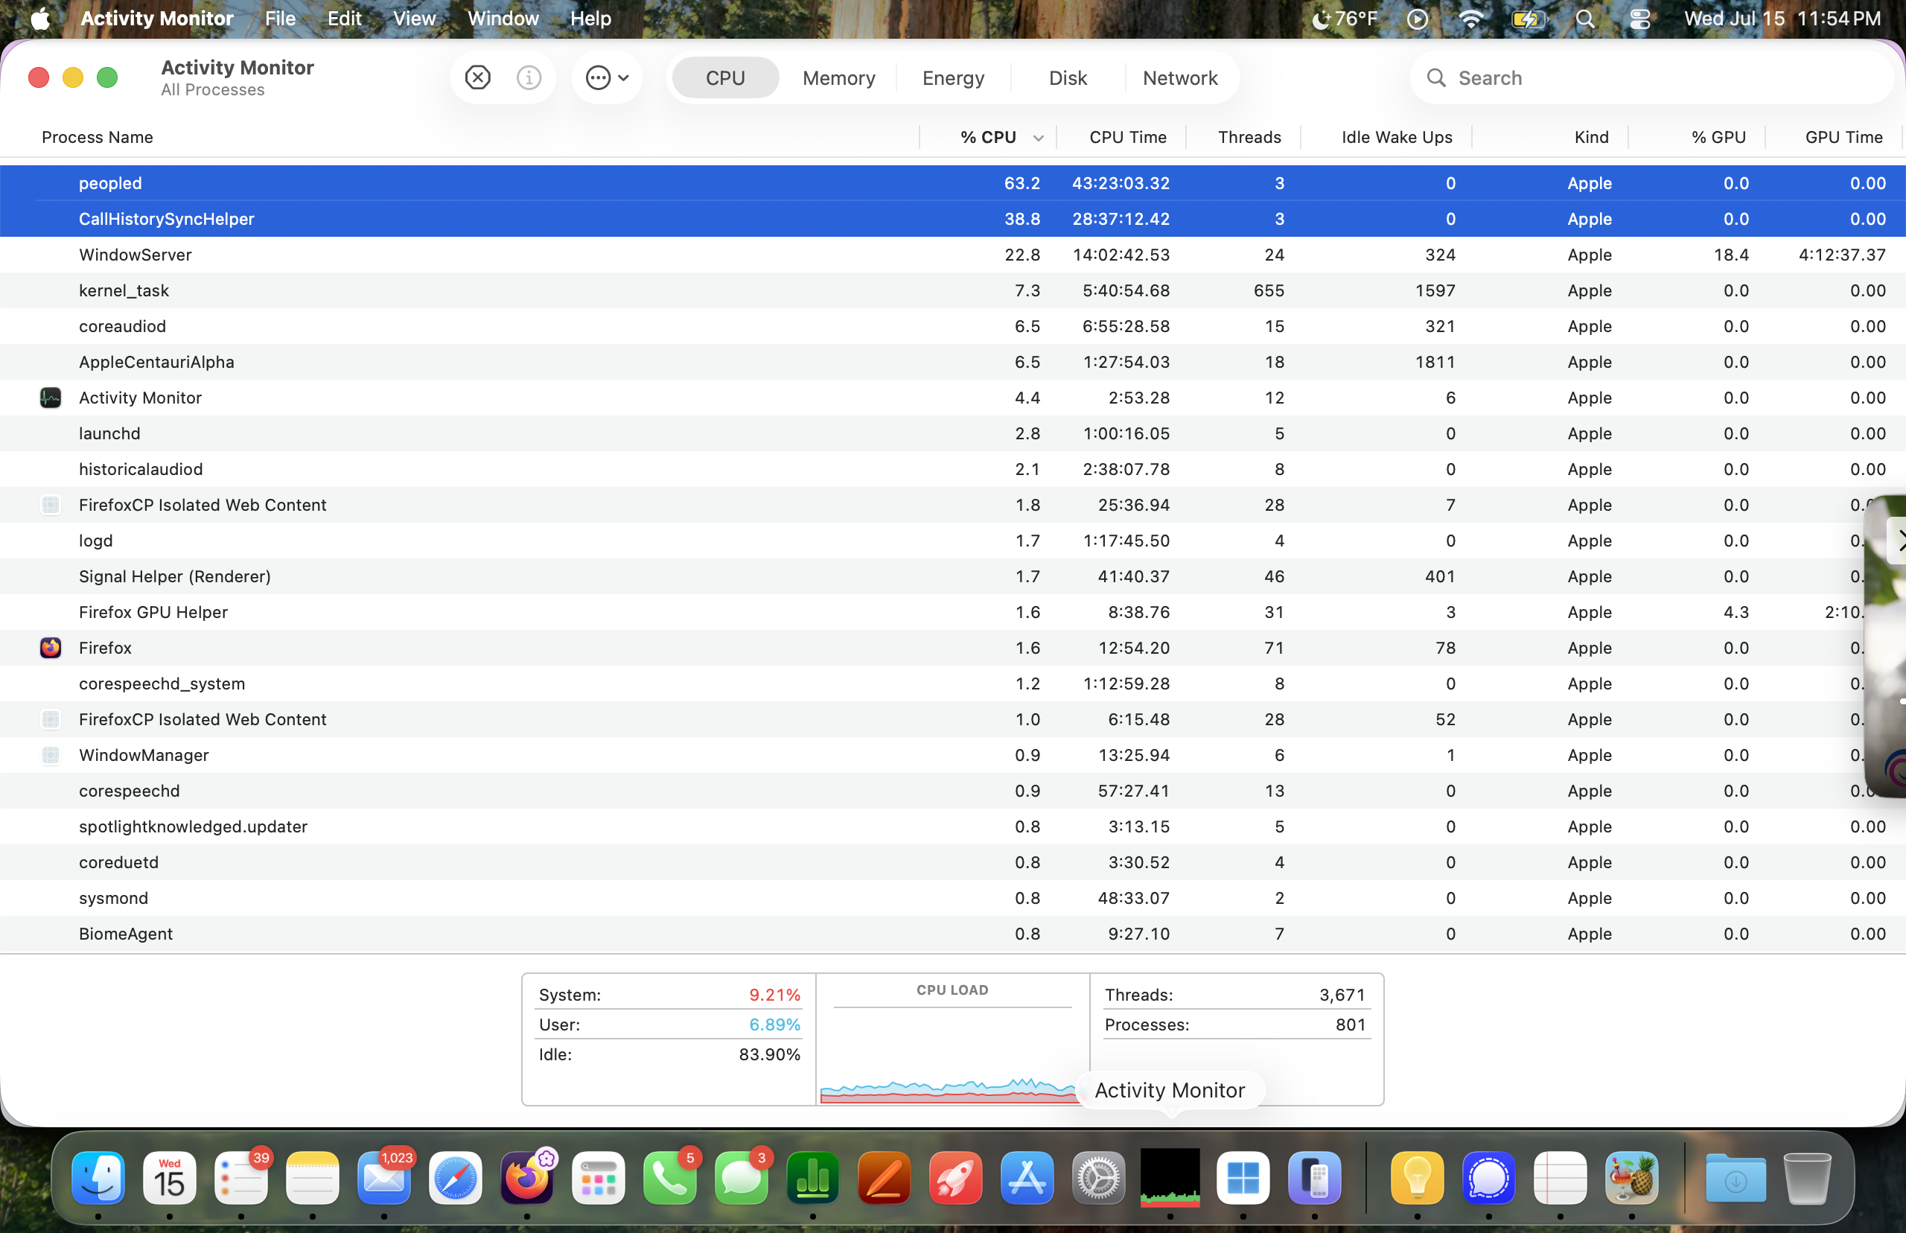The width and height of the screenshot is (1906, 1233).
Task: Open Messages from the Dock
Action: [742, 1177]
